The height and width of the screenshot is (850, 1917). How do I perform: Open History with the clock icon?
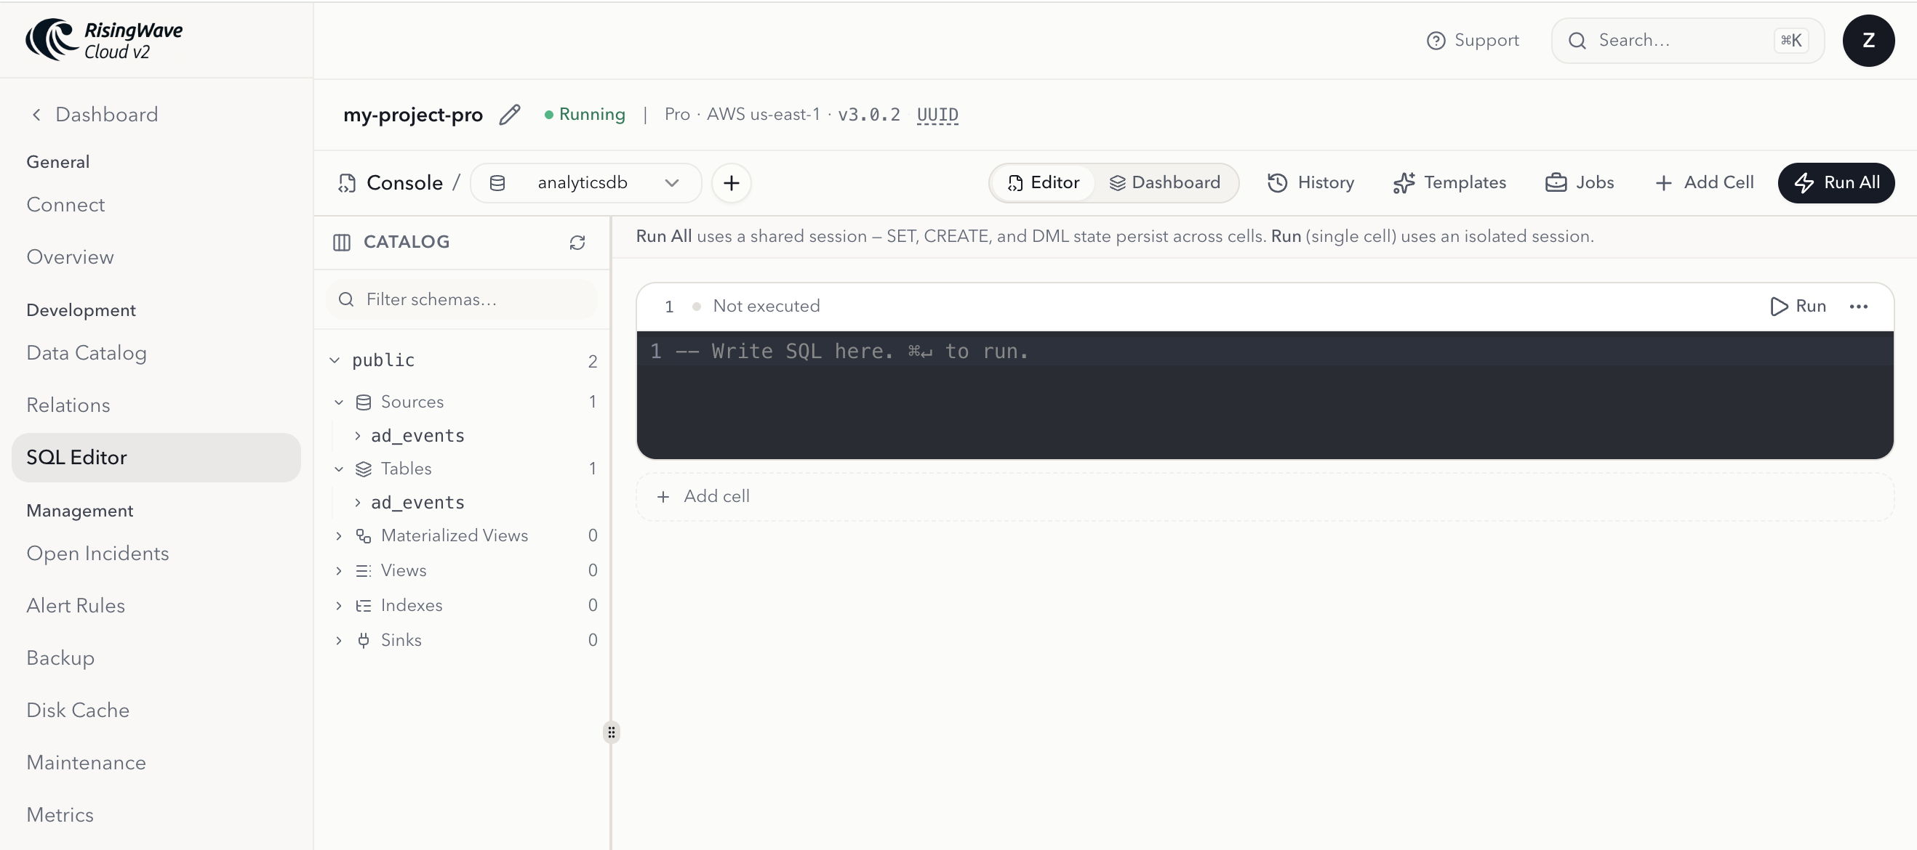(x=1277, y=183)
